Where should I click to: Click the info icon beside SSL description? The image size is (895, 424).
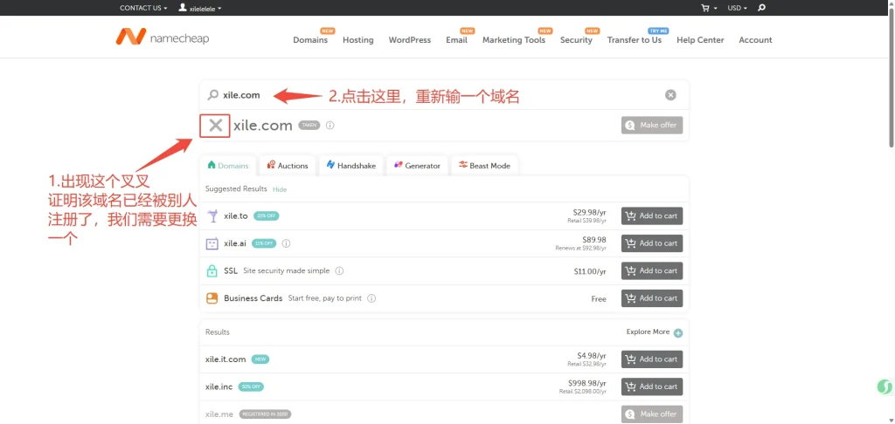click(x=339, y=271)
